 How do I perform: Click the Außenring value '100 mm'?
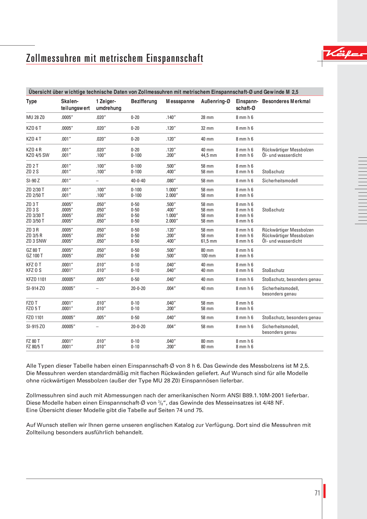click(x=208, y=256)
